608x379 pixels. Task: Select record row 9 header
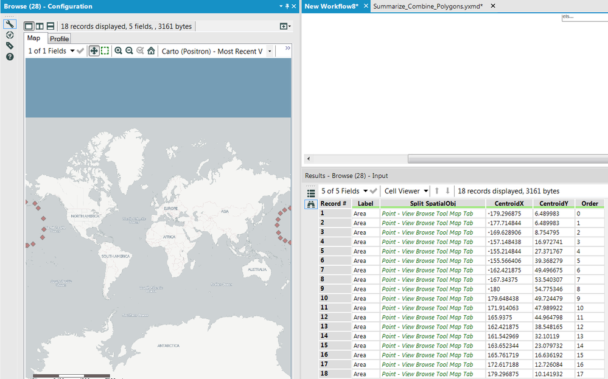coord(335,289)
